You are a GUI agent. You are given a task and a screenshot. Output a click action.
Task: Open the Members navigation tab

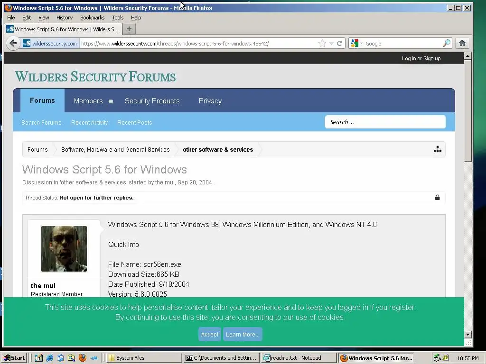coord(88,101)
